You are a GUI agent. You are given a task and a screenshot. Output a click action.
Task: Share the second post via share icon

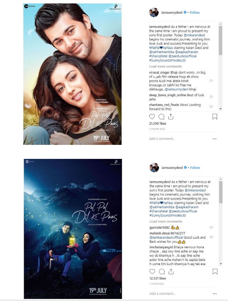[171, 272]
